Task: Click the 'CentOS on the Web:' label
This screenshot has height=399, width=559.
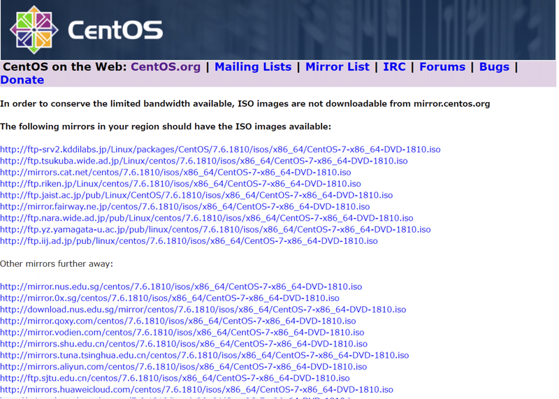Action: tap(65, 67)
